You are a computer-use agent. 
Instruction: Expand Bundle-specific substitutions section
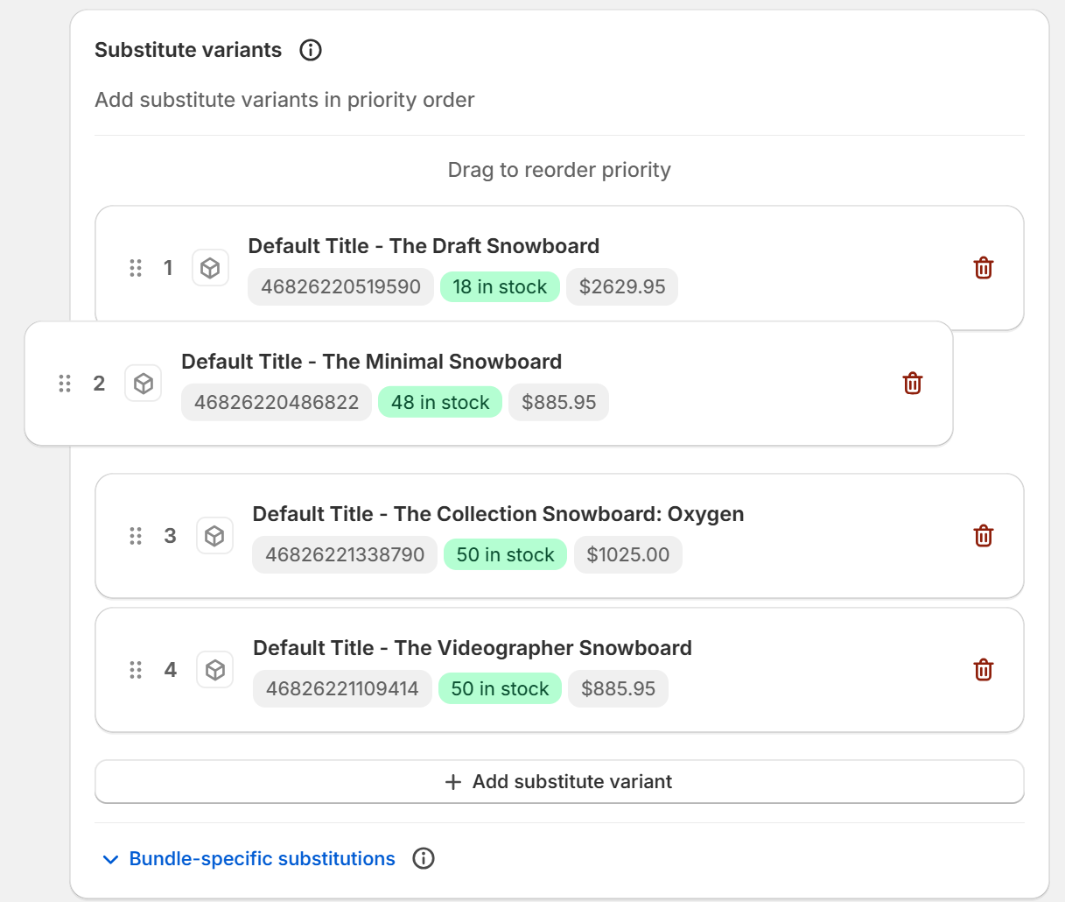(x=262, y=858)
